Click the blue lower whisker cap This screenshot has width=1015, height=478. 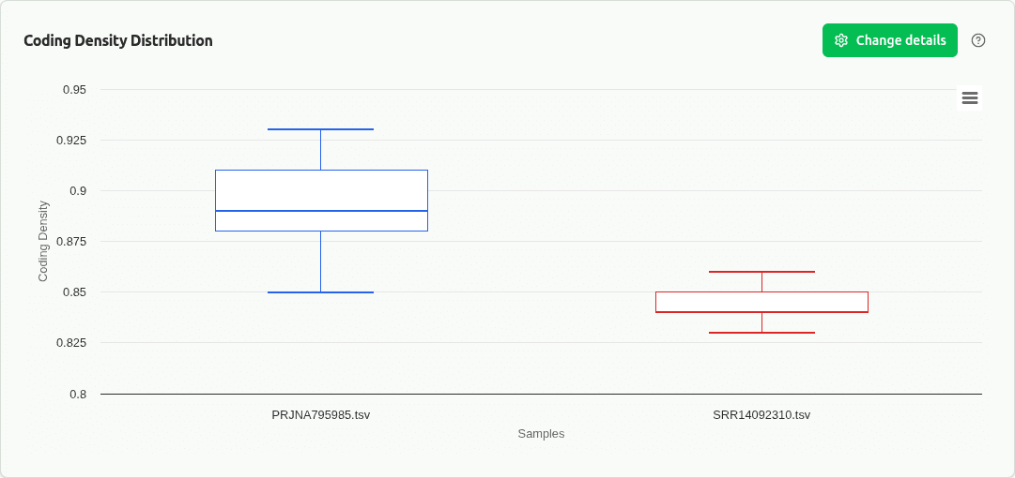pos(321,292)
